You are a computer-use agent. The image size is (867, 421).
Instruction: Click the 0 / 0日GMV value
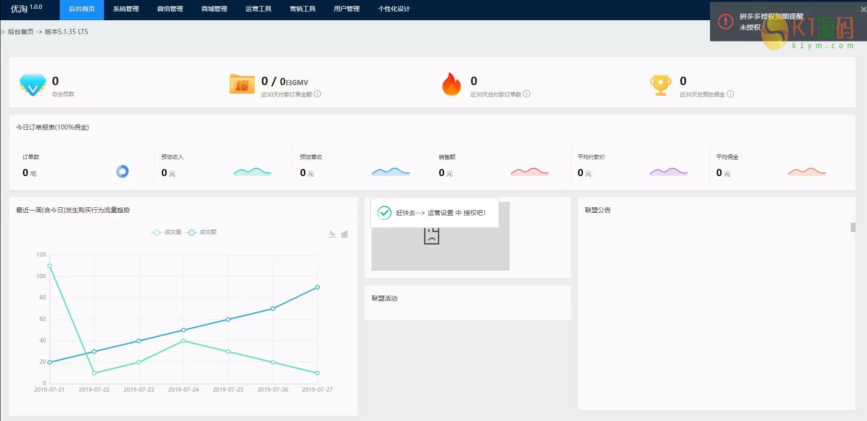point(285,81)
